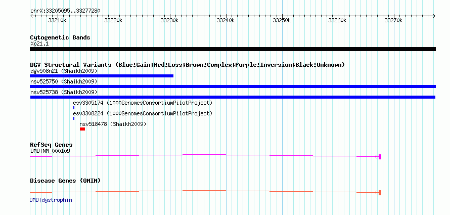This screenshot has width=450, height=215.
Task: Select the Cytogenetic Bands track title
Action: point(60,37)
